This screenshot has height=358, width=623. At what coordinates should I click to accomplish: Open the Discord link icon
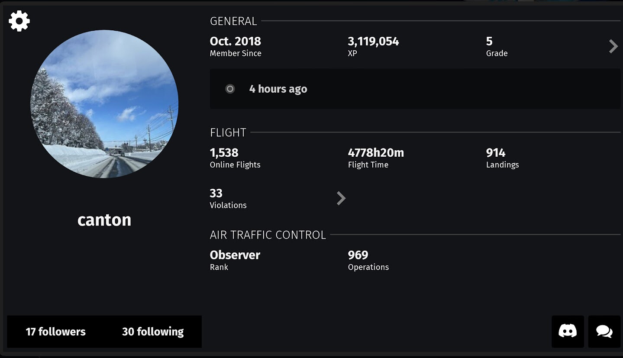(x=568, y=332)
